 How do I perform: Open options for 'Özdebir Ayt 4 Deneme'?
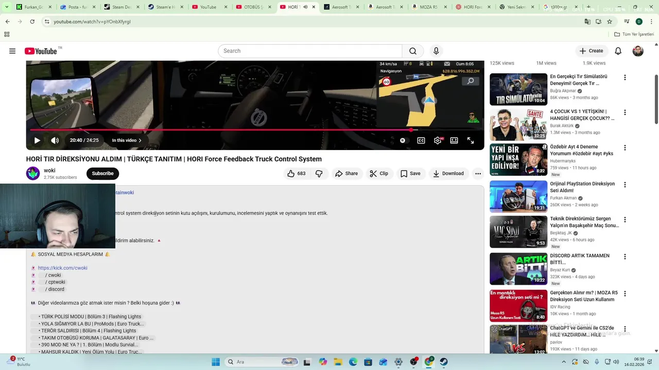coord(625,148)
